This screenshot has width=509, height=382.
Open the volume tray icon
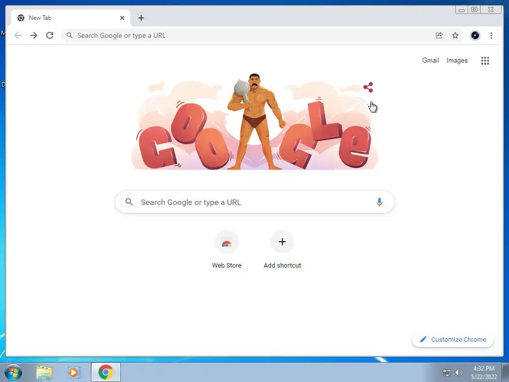pos(459,373)
